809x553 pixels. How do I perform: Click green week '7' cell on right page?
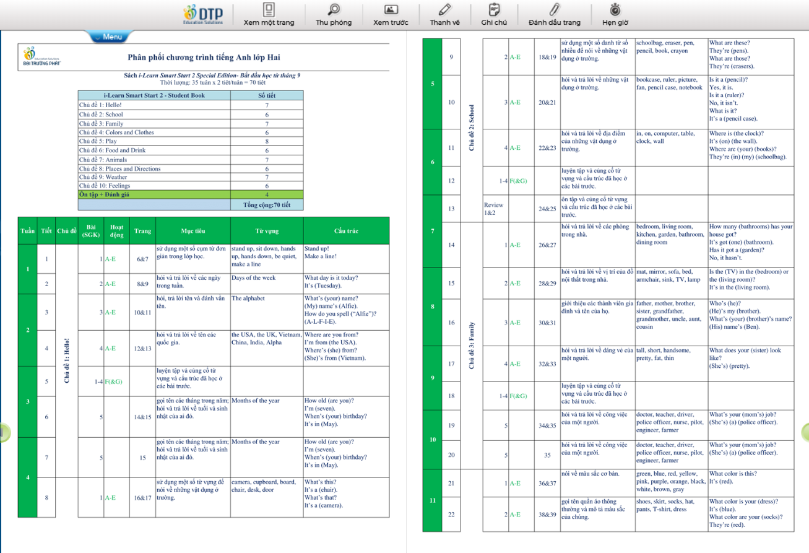click(x=432, y=231)
